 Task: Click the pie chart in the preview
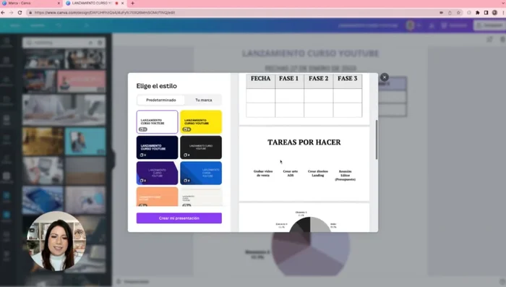[310, 224]
